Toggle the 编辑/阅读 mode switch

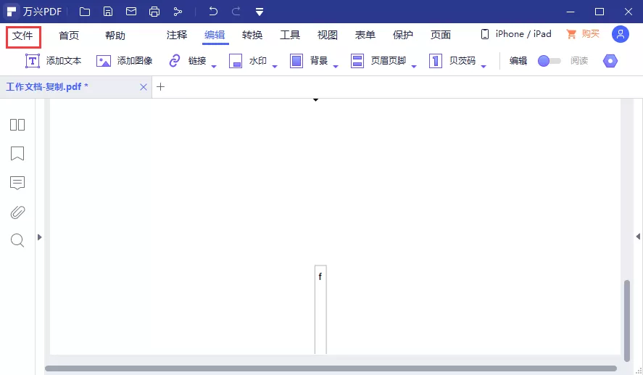549,61
